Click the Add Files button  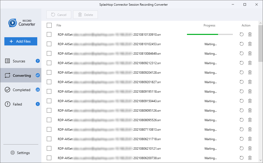pos(21,41)
